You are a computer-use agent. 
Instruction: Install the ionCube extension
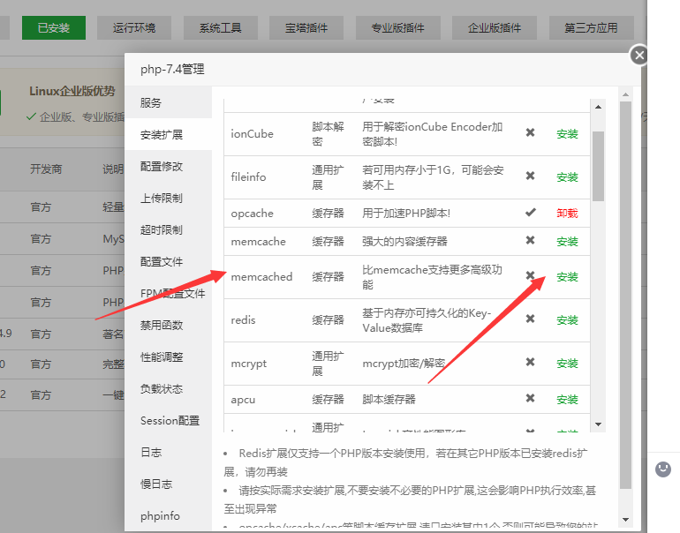tap(567, 134)
